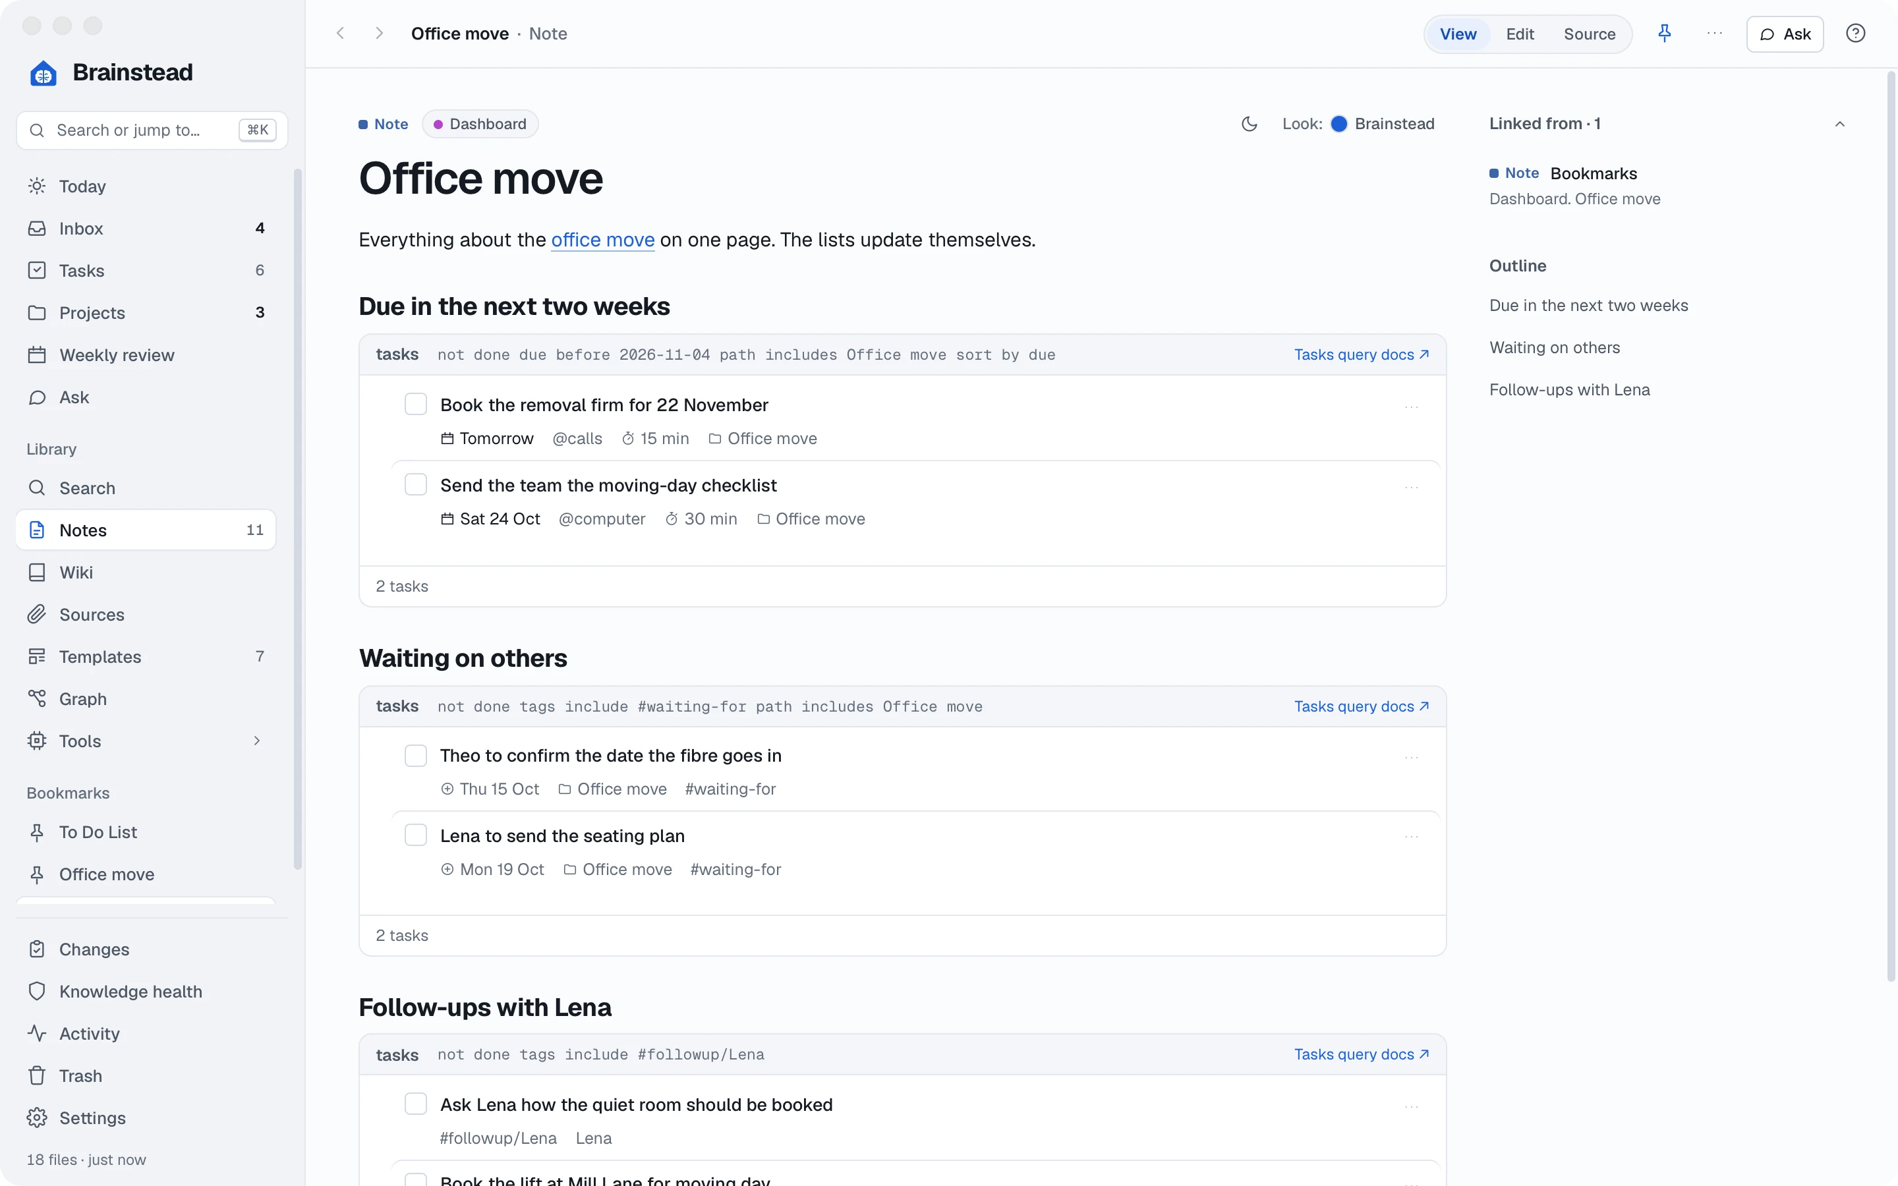1898x1186 pixels.
Task: Switch to the Edit tab
Action: [1519, 34]
